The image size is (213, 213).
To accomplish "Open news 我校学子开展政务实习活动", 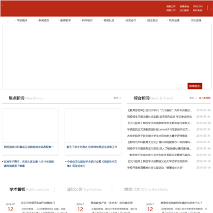I will click(159, 149).
